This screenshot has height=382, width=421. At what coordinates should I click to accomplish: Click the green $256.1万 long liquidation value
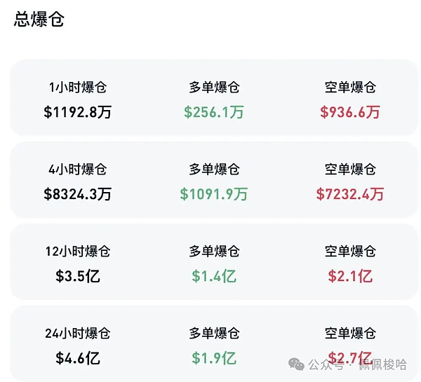[214, 111]
